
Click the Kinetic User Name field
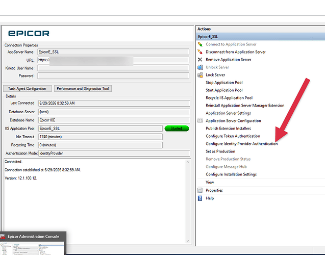[x=113, y=68]
